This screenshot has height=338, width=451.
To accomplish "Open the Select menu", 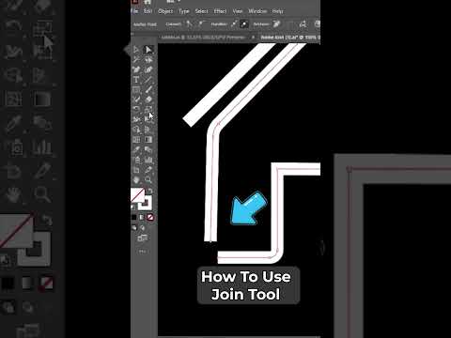I will pos(201,11).
